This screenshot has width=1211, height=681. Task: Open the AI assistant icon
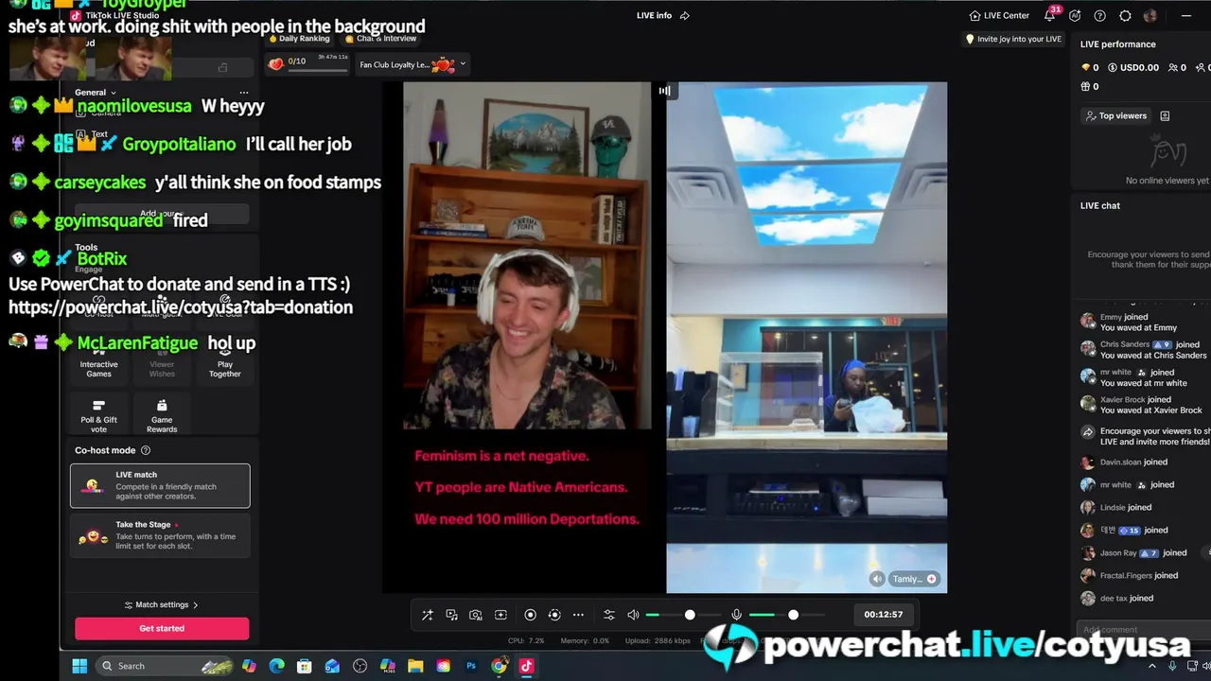1075,15
